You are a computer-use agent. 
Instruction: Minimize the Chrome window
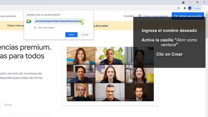pyautogui.click(x=190, y=2)
